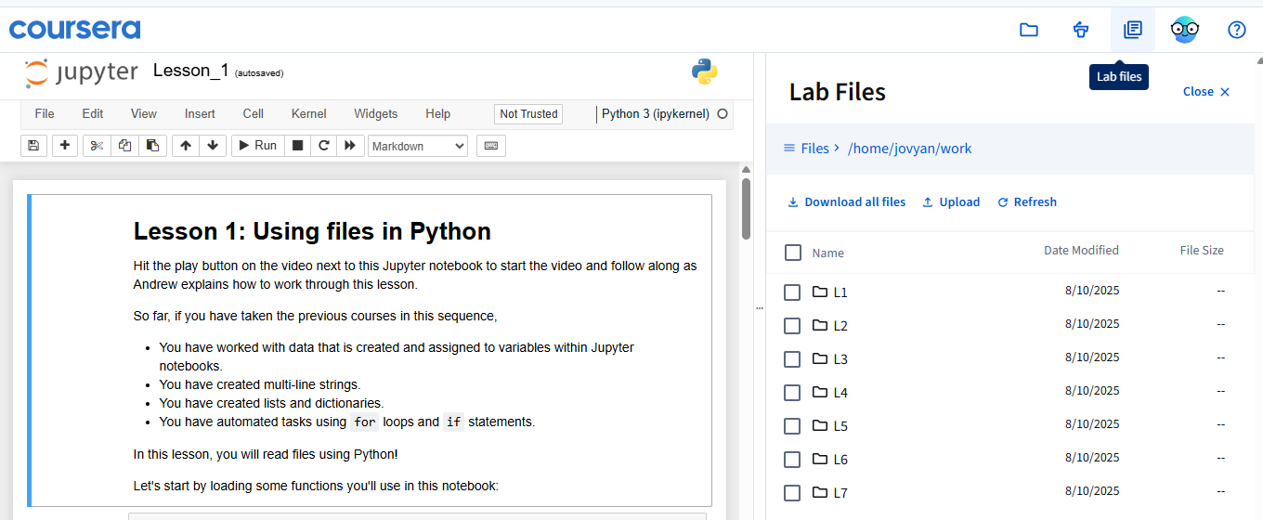Click the notebook vertical scrollbar thumb
Screen dimensions: 1263x520
coord(746,209)
